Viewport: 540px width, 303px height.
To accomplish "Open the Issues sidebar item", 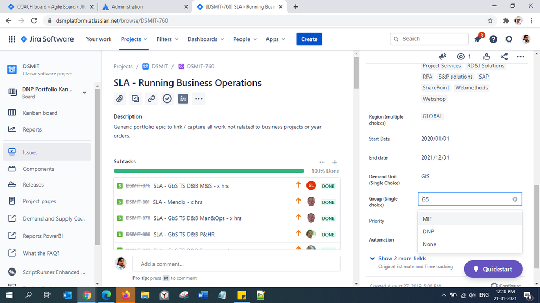I will coord(47,152).
